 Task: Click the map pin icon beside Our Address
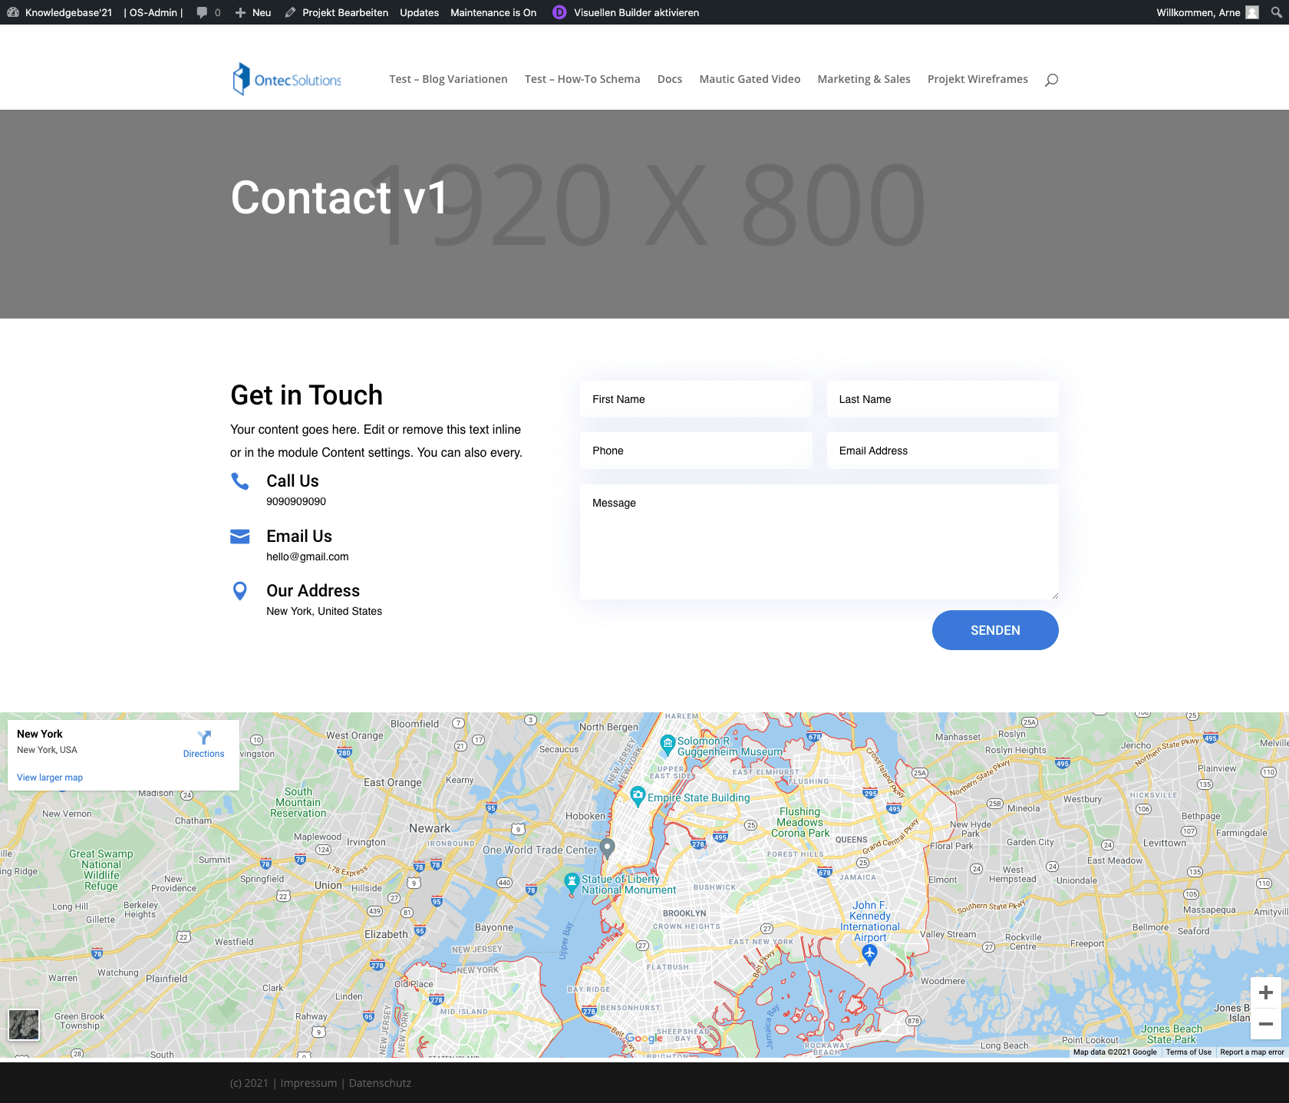click(239, 591)
